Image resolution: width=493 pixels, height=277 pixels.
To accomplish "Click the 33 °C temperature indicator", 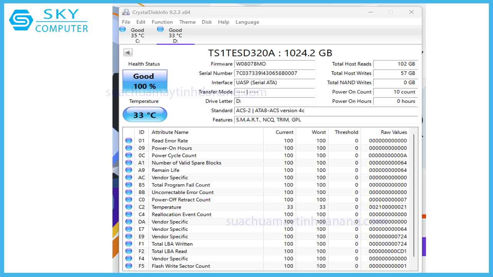I will (x=144, y=114).
